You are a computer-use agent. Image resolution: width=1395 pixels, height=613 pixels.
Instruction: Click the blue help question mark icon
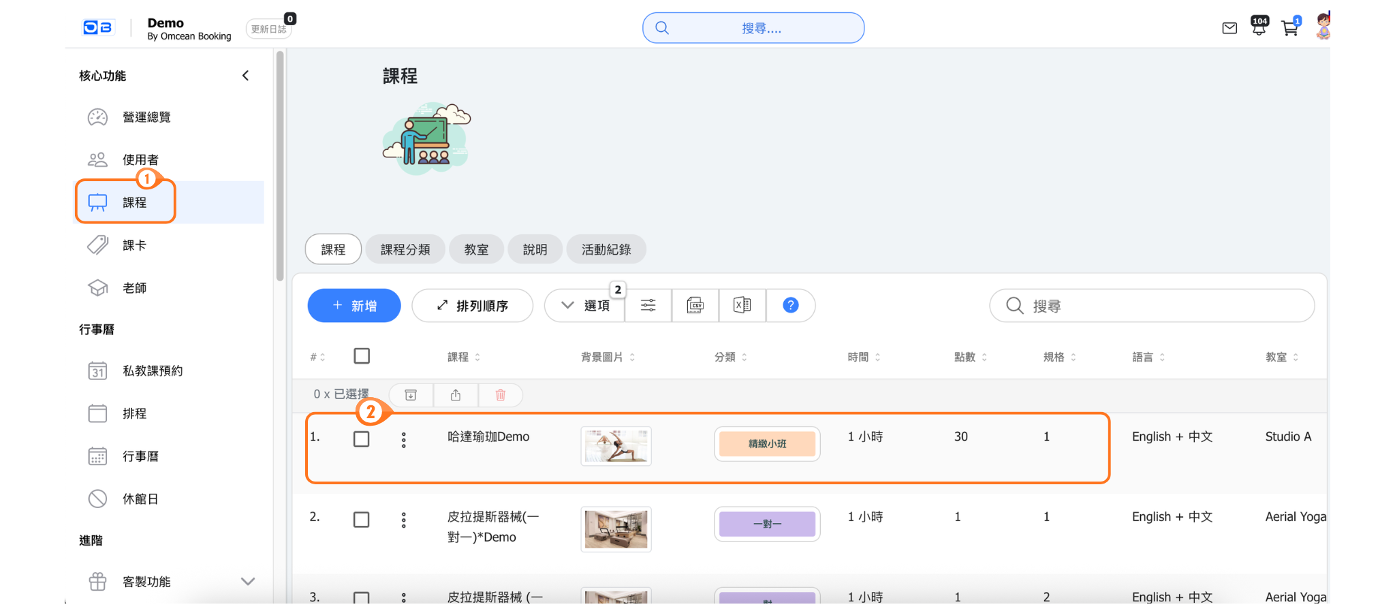tap(790, 305)
